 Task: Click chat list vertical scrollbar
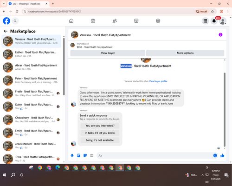pyautogui.click(x=64, y=66)
